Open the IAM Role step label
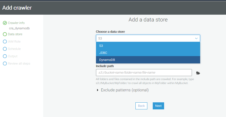 tap(14, 41)
